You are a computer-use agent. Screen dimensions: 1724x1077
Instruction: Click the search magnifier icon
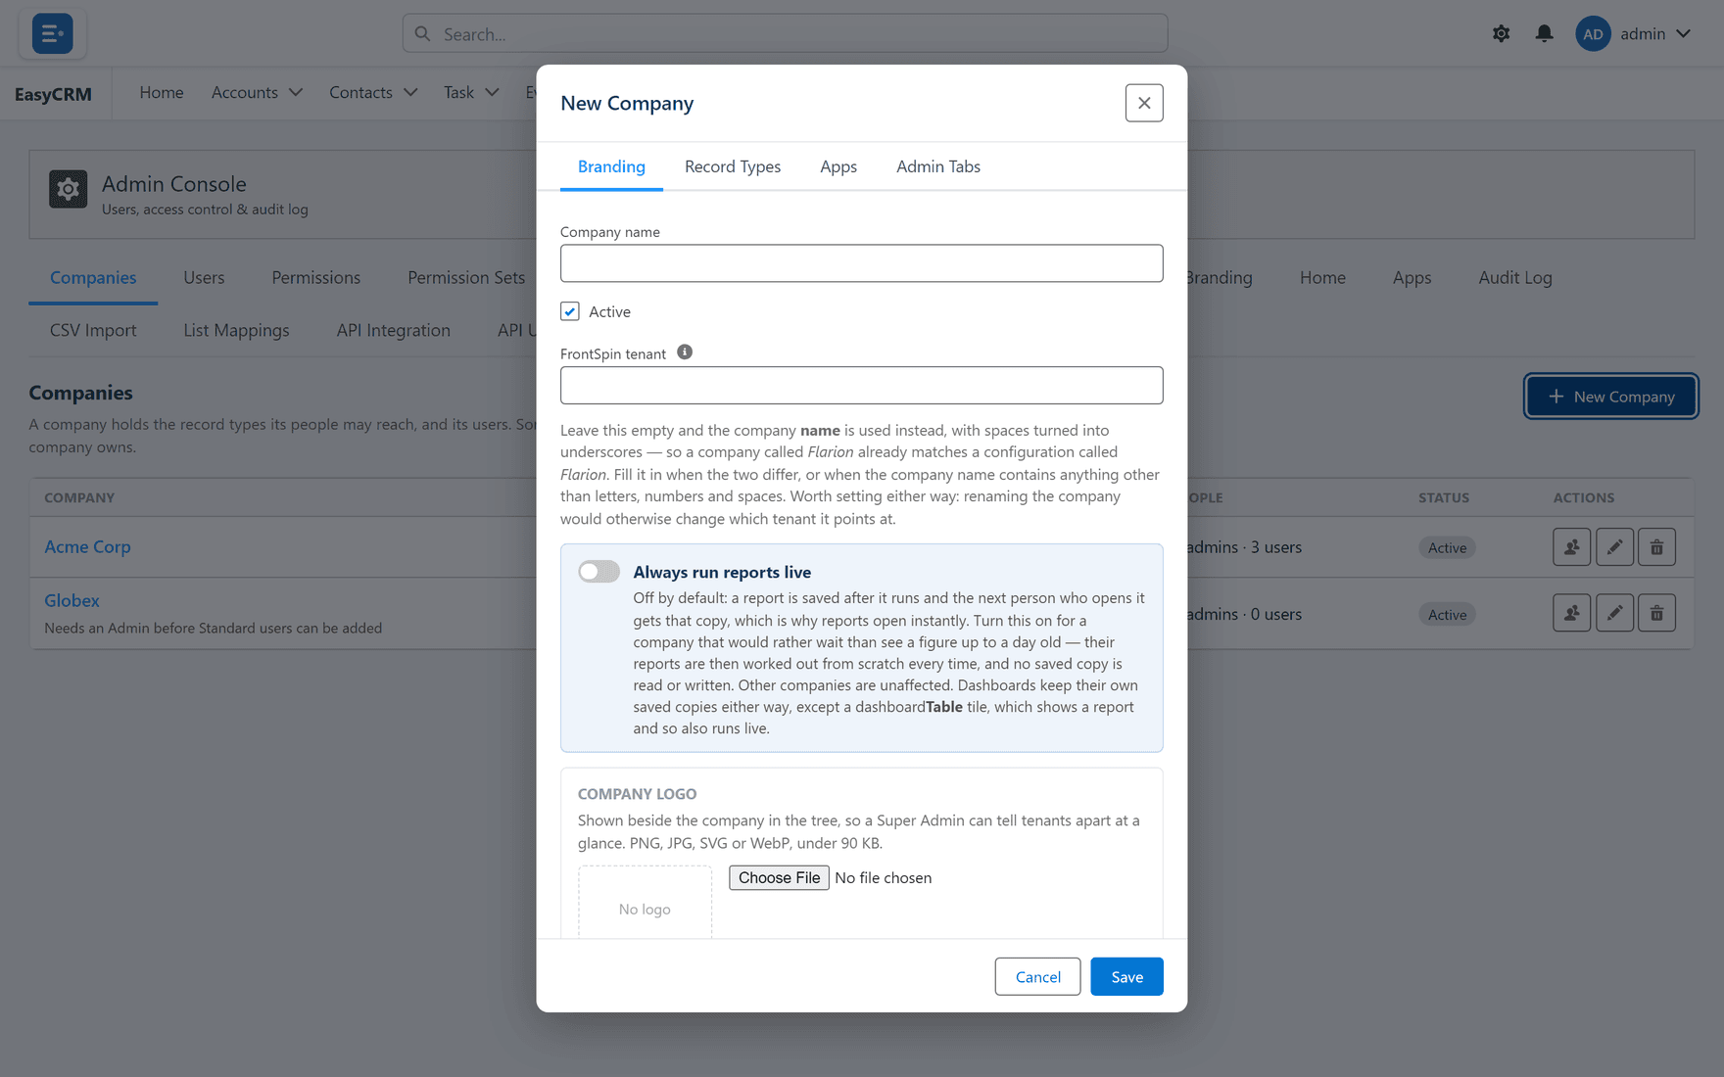tap(422, 33)
